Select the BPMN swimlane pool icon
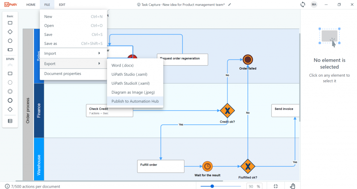This screenshot has width=357, height=189. [10, 121]
